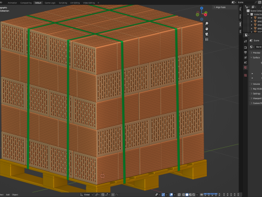This screenshot has height=197, width=262.
Task: Open object types visibility dropdown
Action: click(x=158, y=194)
